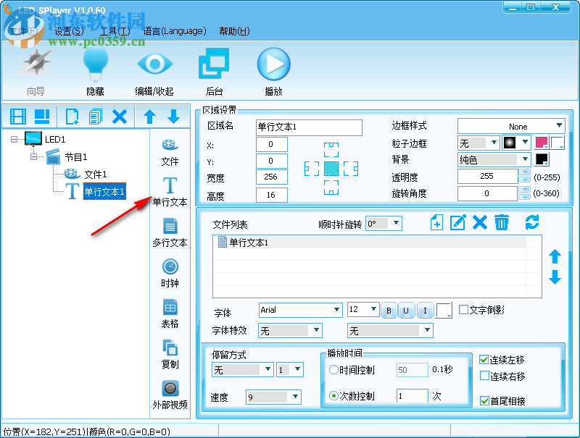Image resolution: width=580 pixels, height=438 pixels.
Task: Open the 向导 wizard icon
Action: (35, 64)
